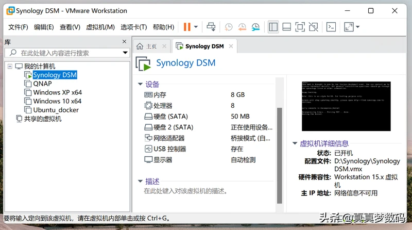The image size is (412, 230).
Task: Click the USB 控制器 device row
Action: 208,149
